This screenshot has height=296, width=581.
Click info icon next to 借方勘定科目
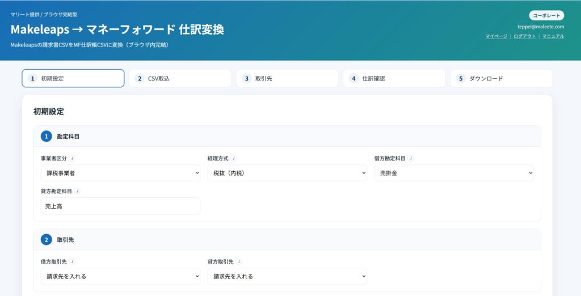pos(411,158)
